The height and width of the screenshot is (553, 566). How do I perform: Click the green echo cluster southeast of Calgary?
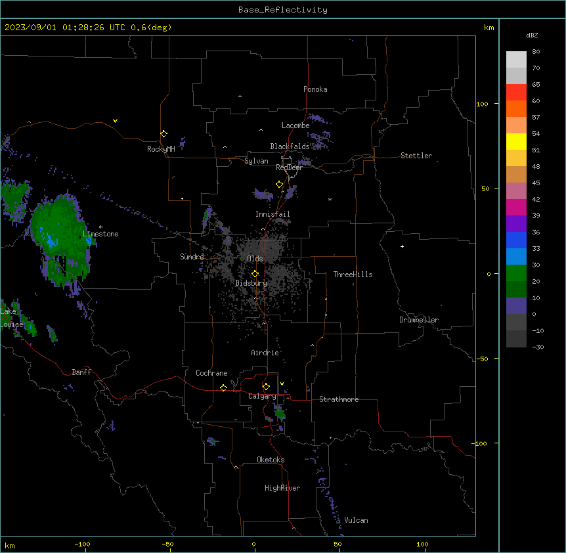point(280,412)
